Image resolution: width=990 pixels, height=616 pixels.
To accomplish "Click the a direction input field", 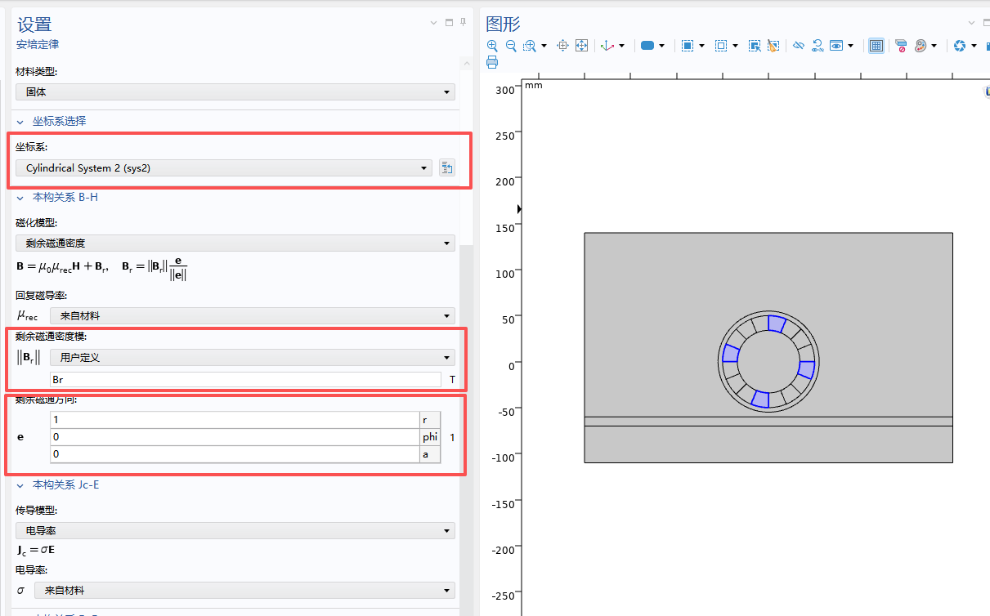I will (235, 454).
